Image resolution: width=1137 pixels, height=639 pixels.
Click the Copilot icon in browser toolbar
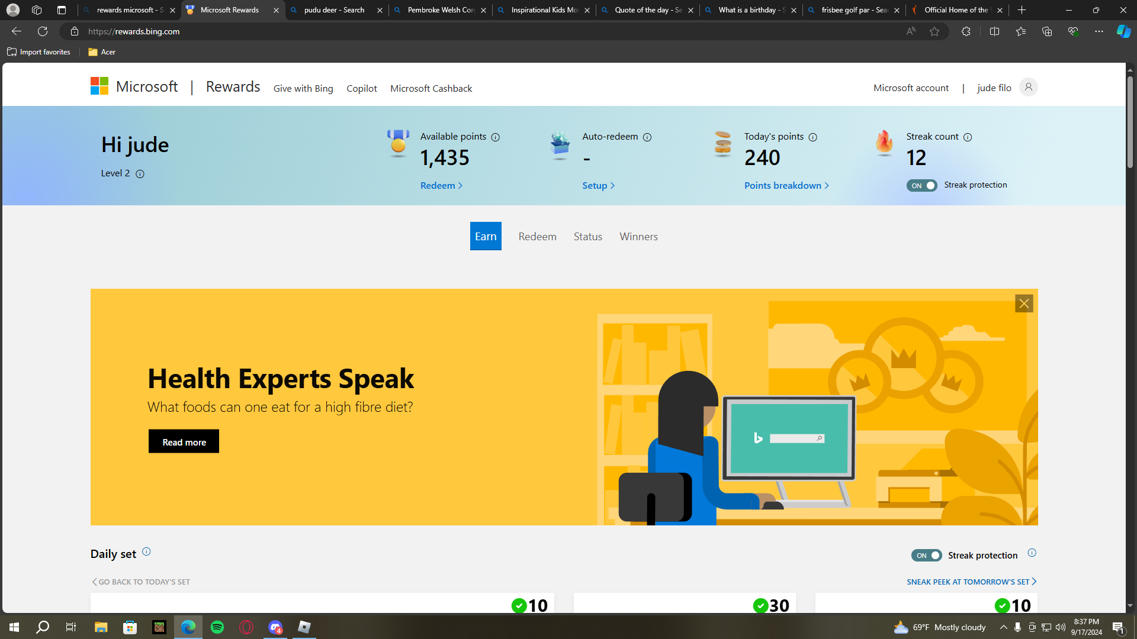click(1123, 31)
